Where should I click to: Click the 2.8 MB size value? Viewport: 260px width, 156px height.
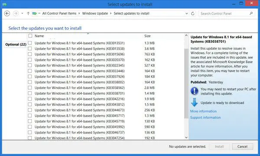[x=149, y=88]
